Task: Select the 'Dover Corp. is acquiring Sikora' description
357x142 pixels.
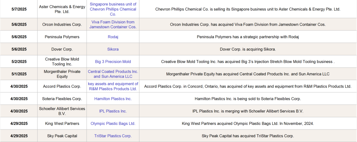Action: click(x=248, y=49)
